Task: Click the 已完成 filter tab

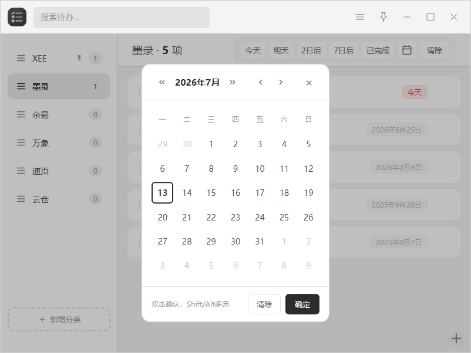Action: point(378,50)
